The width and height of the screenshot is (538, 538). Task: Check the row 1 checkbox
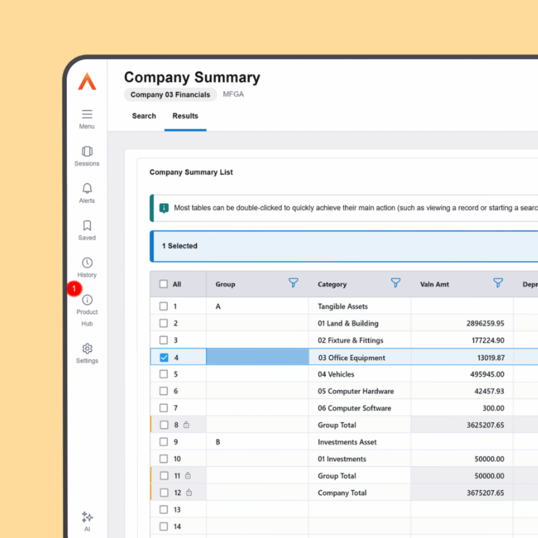tap(164, 306)
